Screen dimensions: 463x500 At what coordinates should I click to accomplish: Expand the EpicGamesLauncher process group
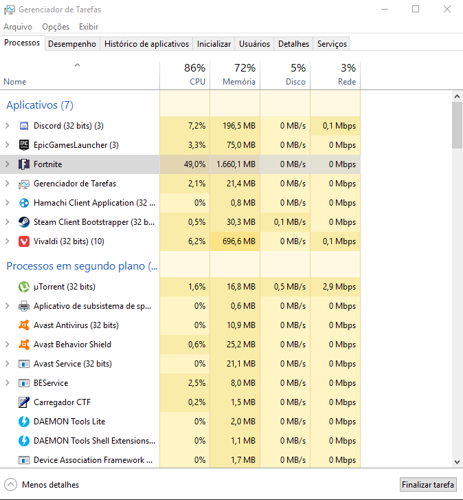(8, 144)
